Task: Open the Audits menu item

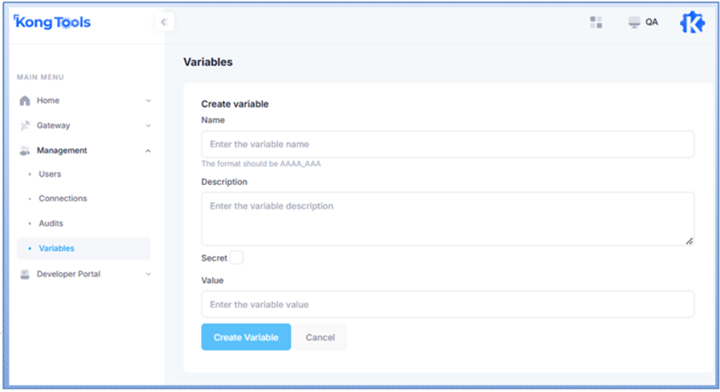Action: [50, 223]
